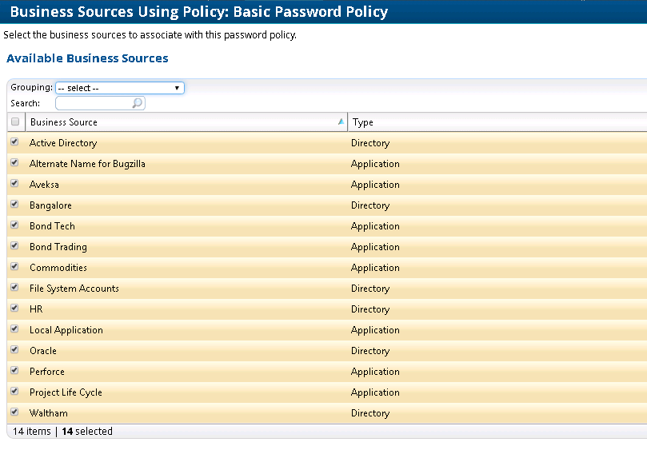Click the File System Accounts entry
Image resolution: width=647 pixels, height=454 pixels.
74,289
